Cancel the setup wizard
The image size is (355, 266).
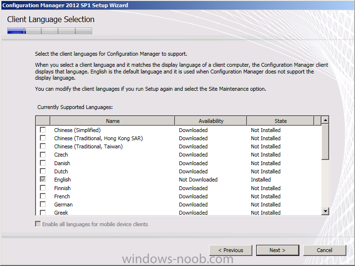(324, 250)
